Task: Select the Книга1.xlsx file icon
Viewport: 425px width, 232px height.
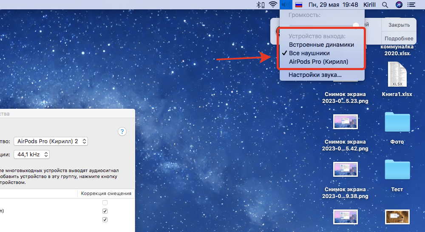Action: pos(397,75)
